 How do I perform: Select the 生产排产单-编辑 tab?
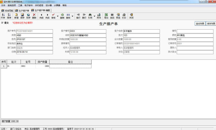pos(41,10)
